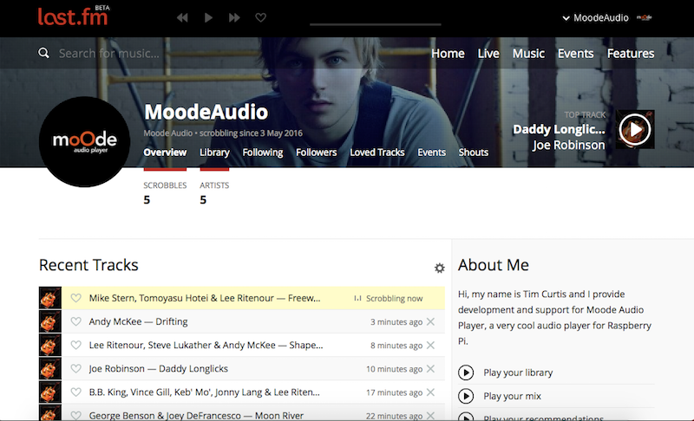694x421 pixels.
Task: Play the top track Daddy Longlicks
Action: [635, 129]
